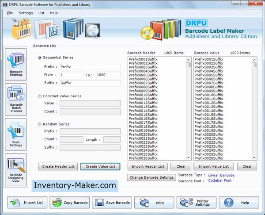Screen dimensions: 265x215
Task: Click the Copy Barcode icon button
Action: [x=69, y=203]
